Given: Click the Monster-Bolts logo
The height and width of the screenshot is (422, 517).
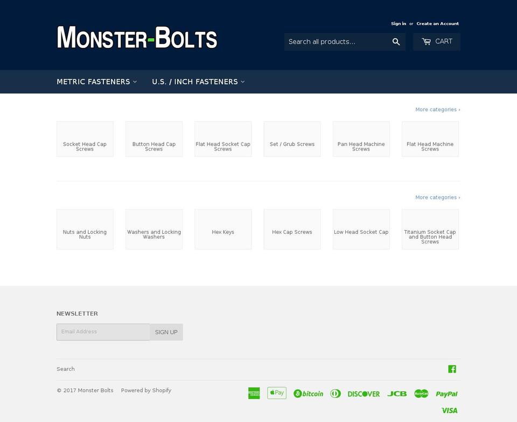Looking at the screenshot, I should (137, 38).
